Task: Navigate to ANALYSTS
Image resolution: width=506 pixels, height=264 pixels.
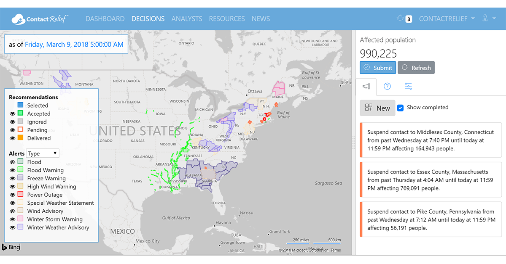Action: coord(187,19)
